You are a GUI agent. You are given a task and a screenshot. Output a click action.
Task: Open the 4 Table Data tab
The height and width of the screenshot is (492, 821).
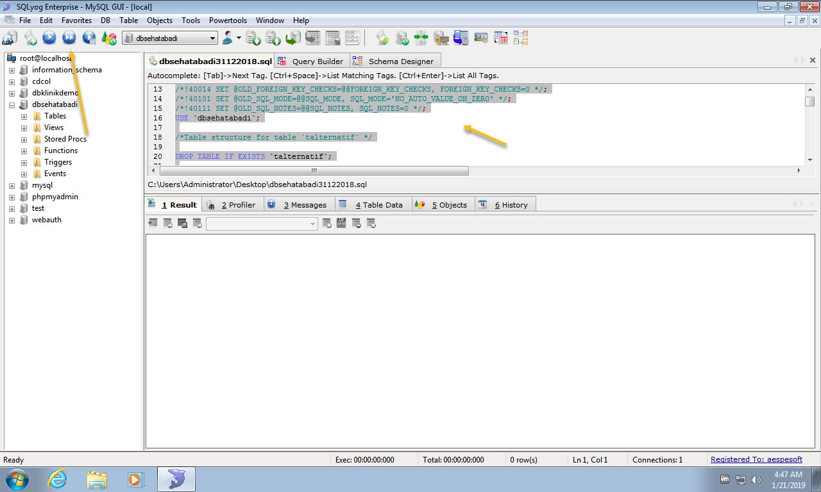373,204
